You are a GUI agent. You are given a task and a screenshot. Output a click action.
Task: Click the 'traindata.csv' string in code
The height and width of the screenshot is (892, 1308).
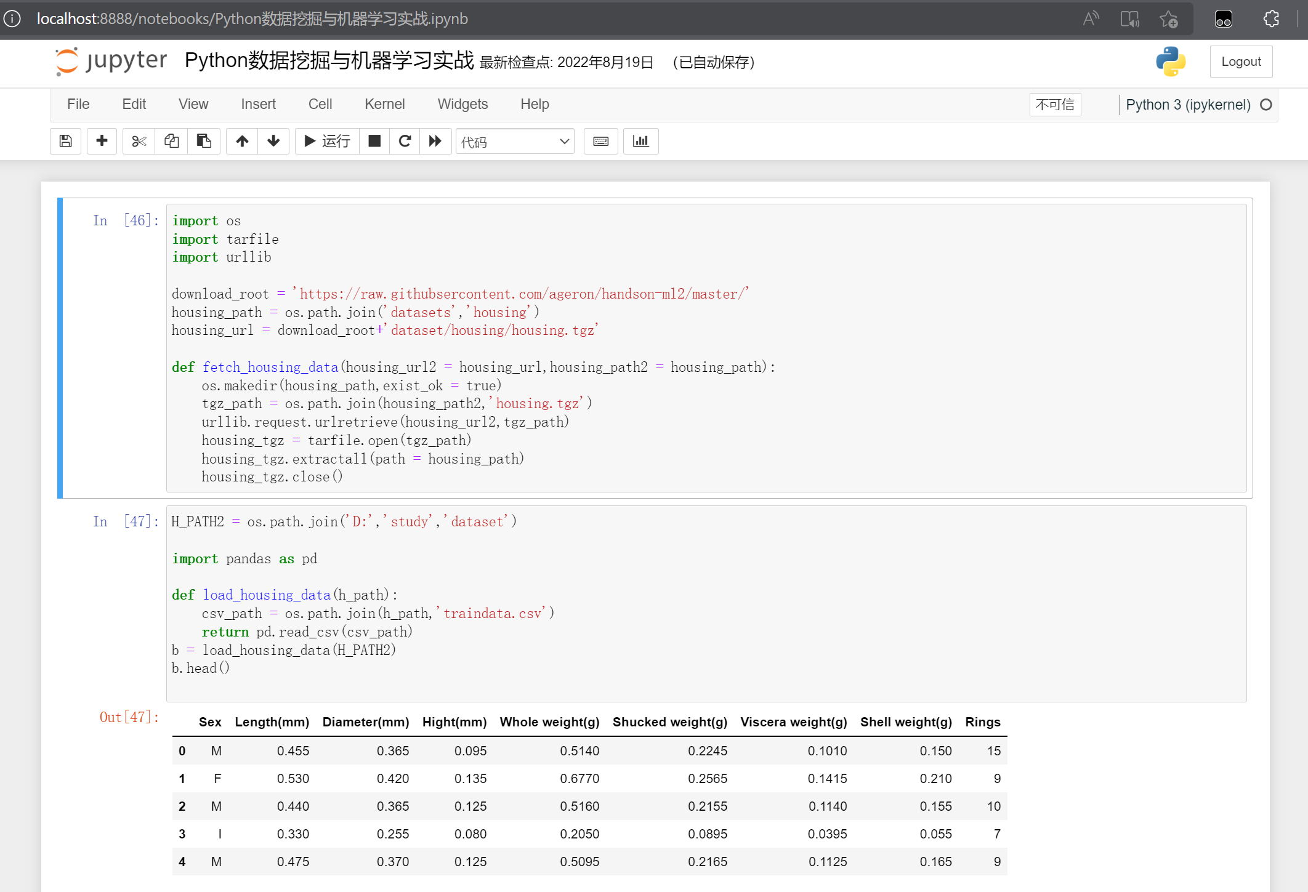click(493, 614)
